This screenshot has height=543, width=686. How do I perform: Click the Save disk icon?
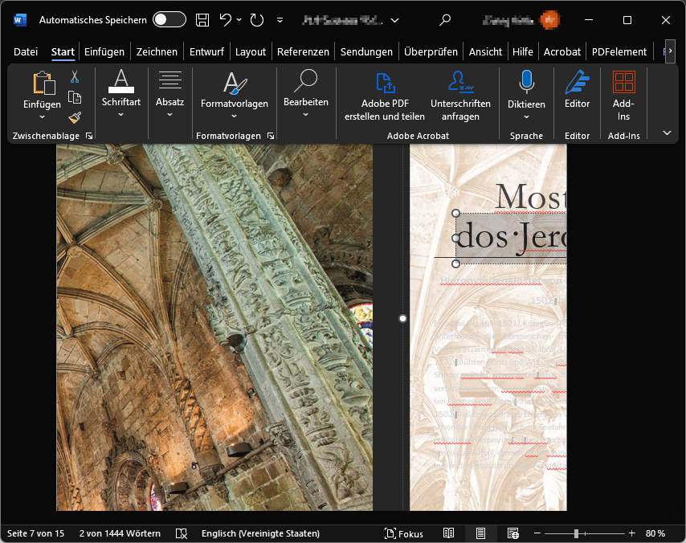pyautogui.click(x=202, y=20)
